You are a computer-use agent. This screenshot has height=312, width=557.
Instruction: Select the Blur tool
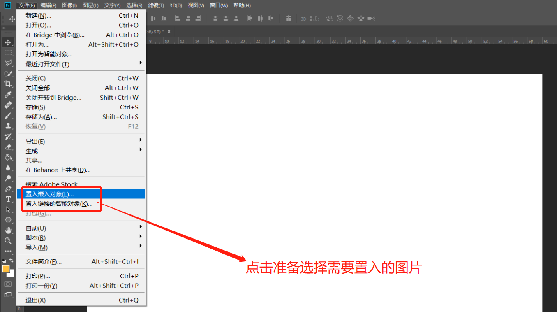tap(8, 168)
